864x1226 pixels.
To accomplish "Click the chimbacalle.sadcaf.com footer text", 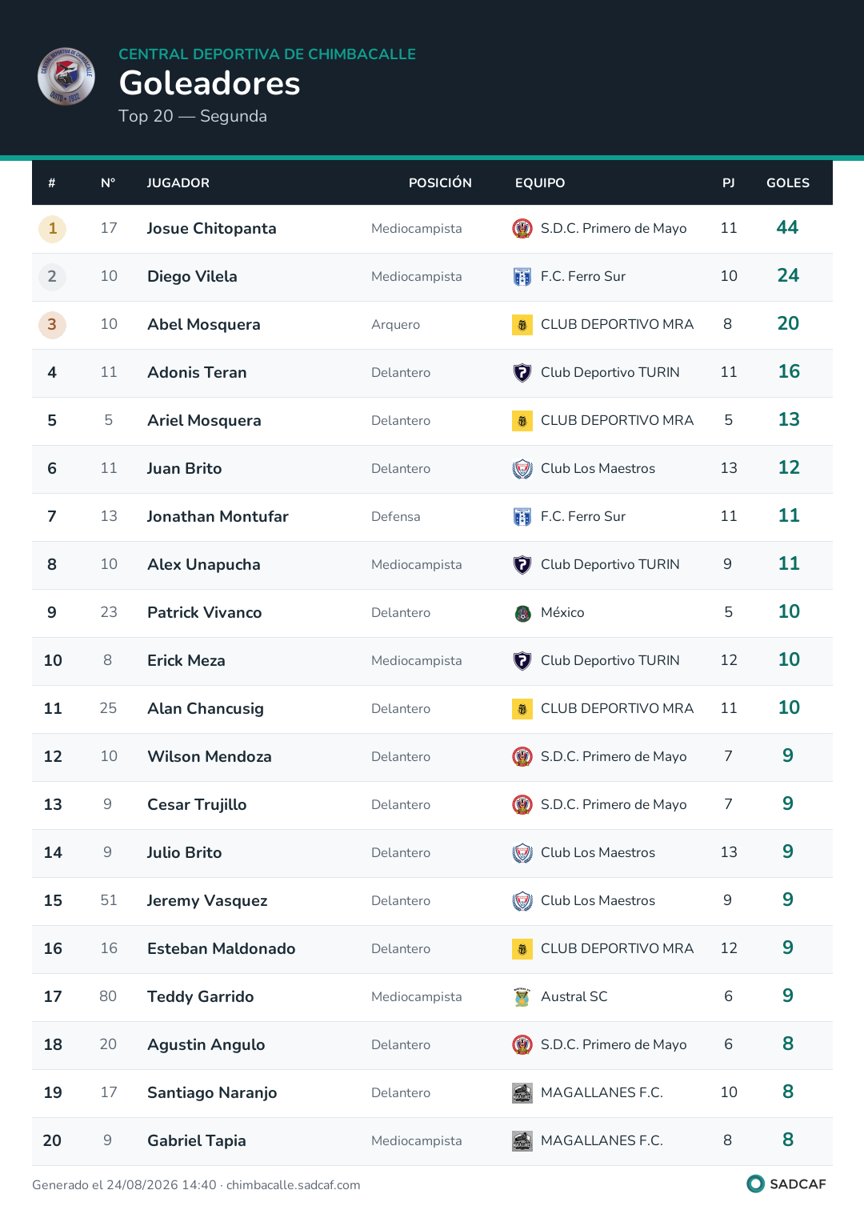I will 294,1185.
